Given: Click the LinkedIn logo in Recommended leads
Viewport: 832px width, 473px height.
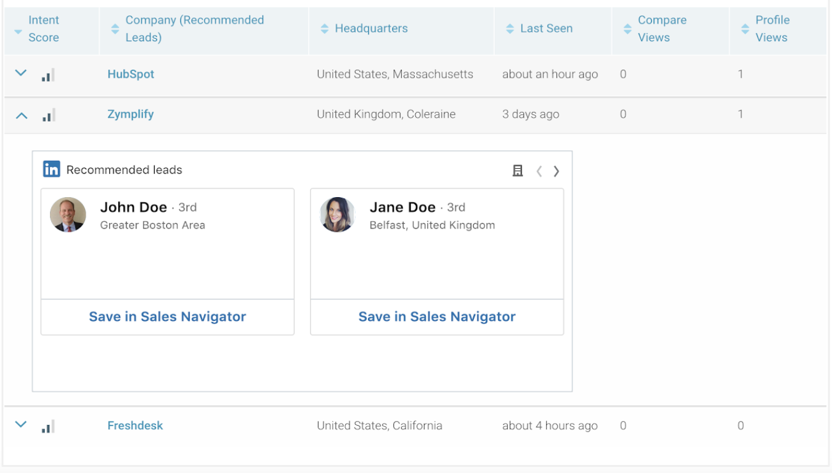Looking at the screenshot, I should pos(51,169).
